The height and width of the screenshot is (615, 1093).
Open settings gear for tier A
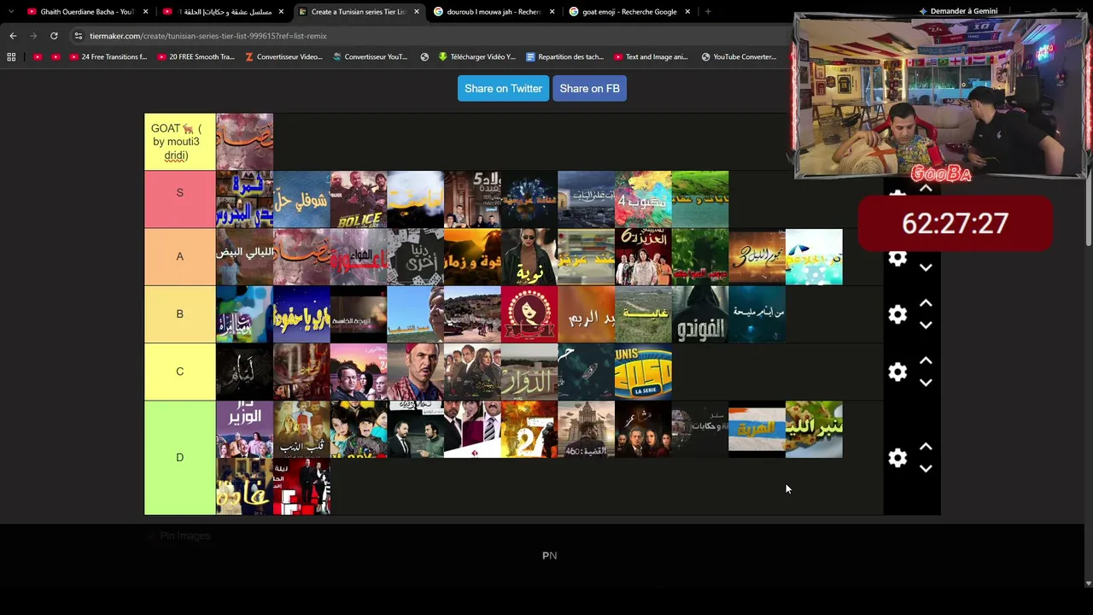pyautogui.click(x=897, y=258)
